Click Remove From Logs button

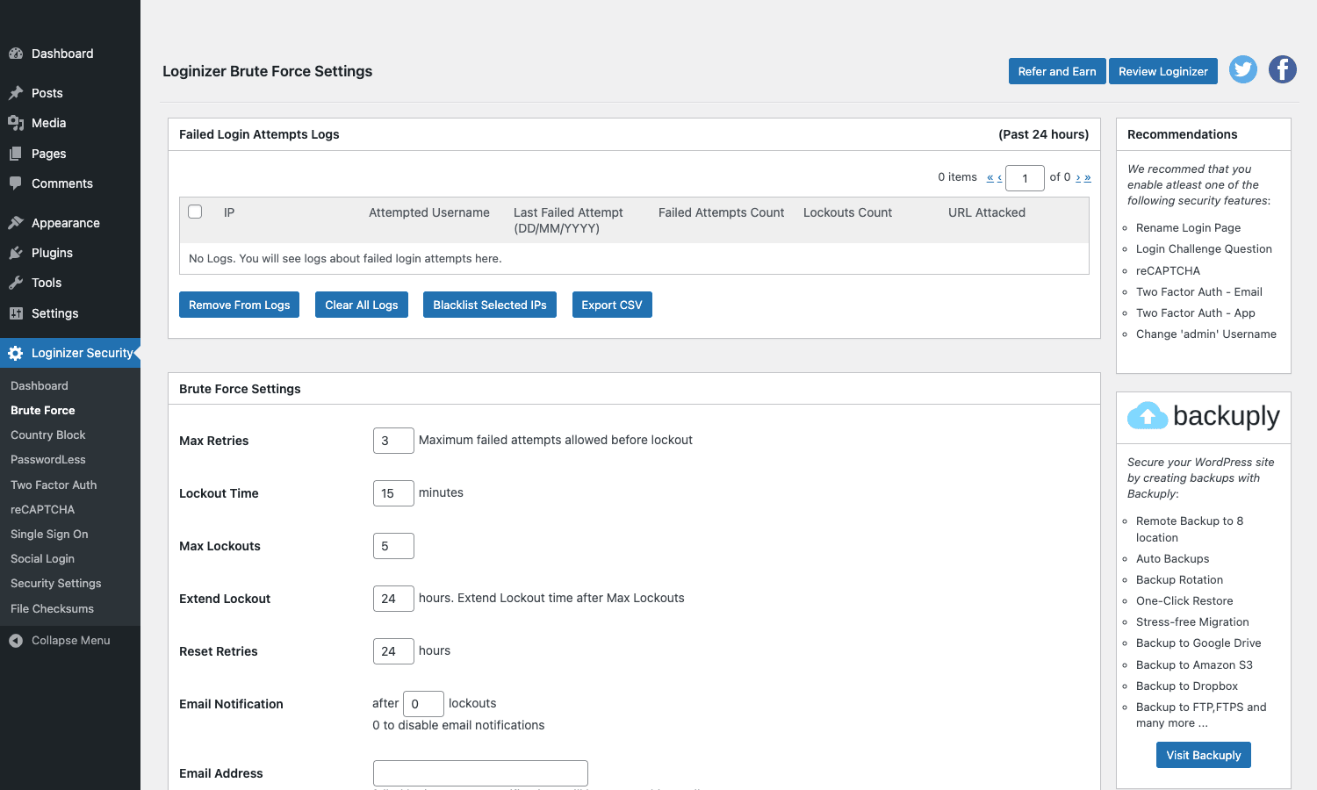[240, 305]
